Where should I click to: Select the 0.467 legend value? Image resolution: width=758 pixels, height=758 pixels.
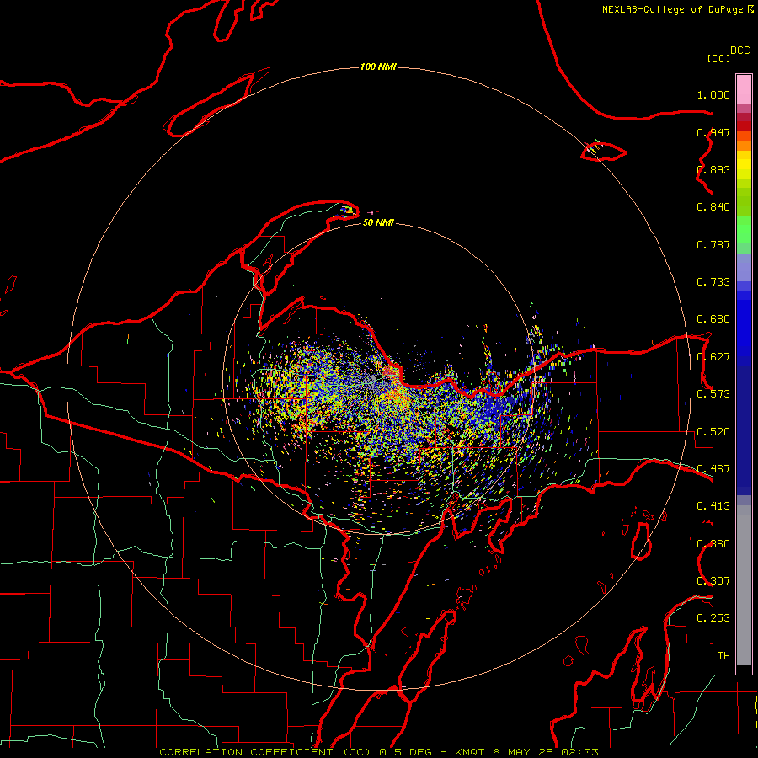point(713,469)
